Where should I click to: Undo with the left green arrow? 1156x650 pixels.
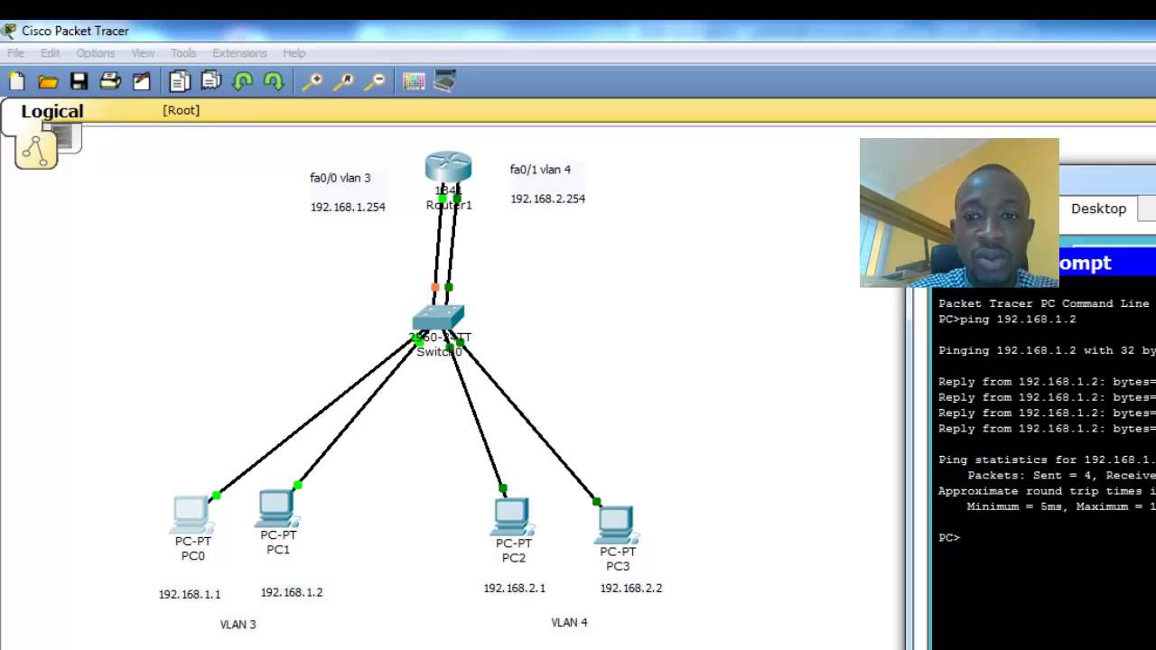click(242, 81)
